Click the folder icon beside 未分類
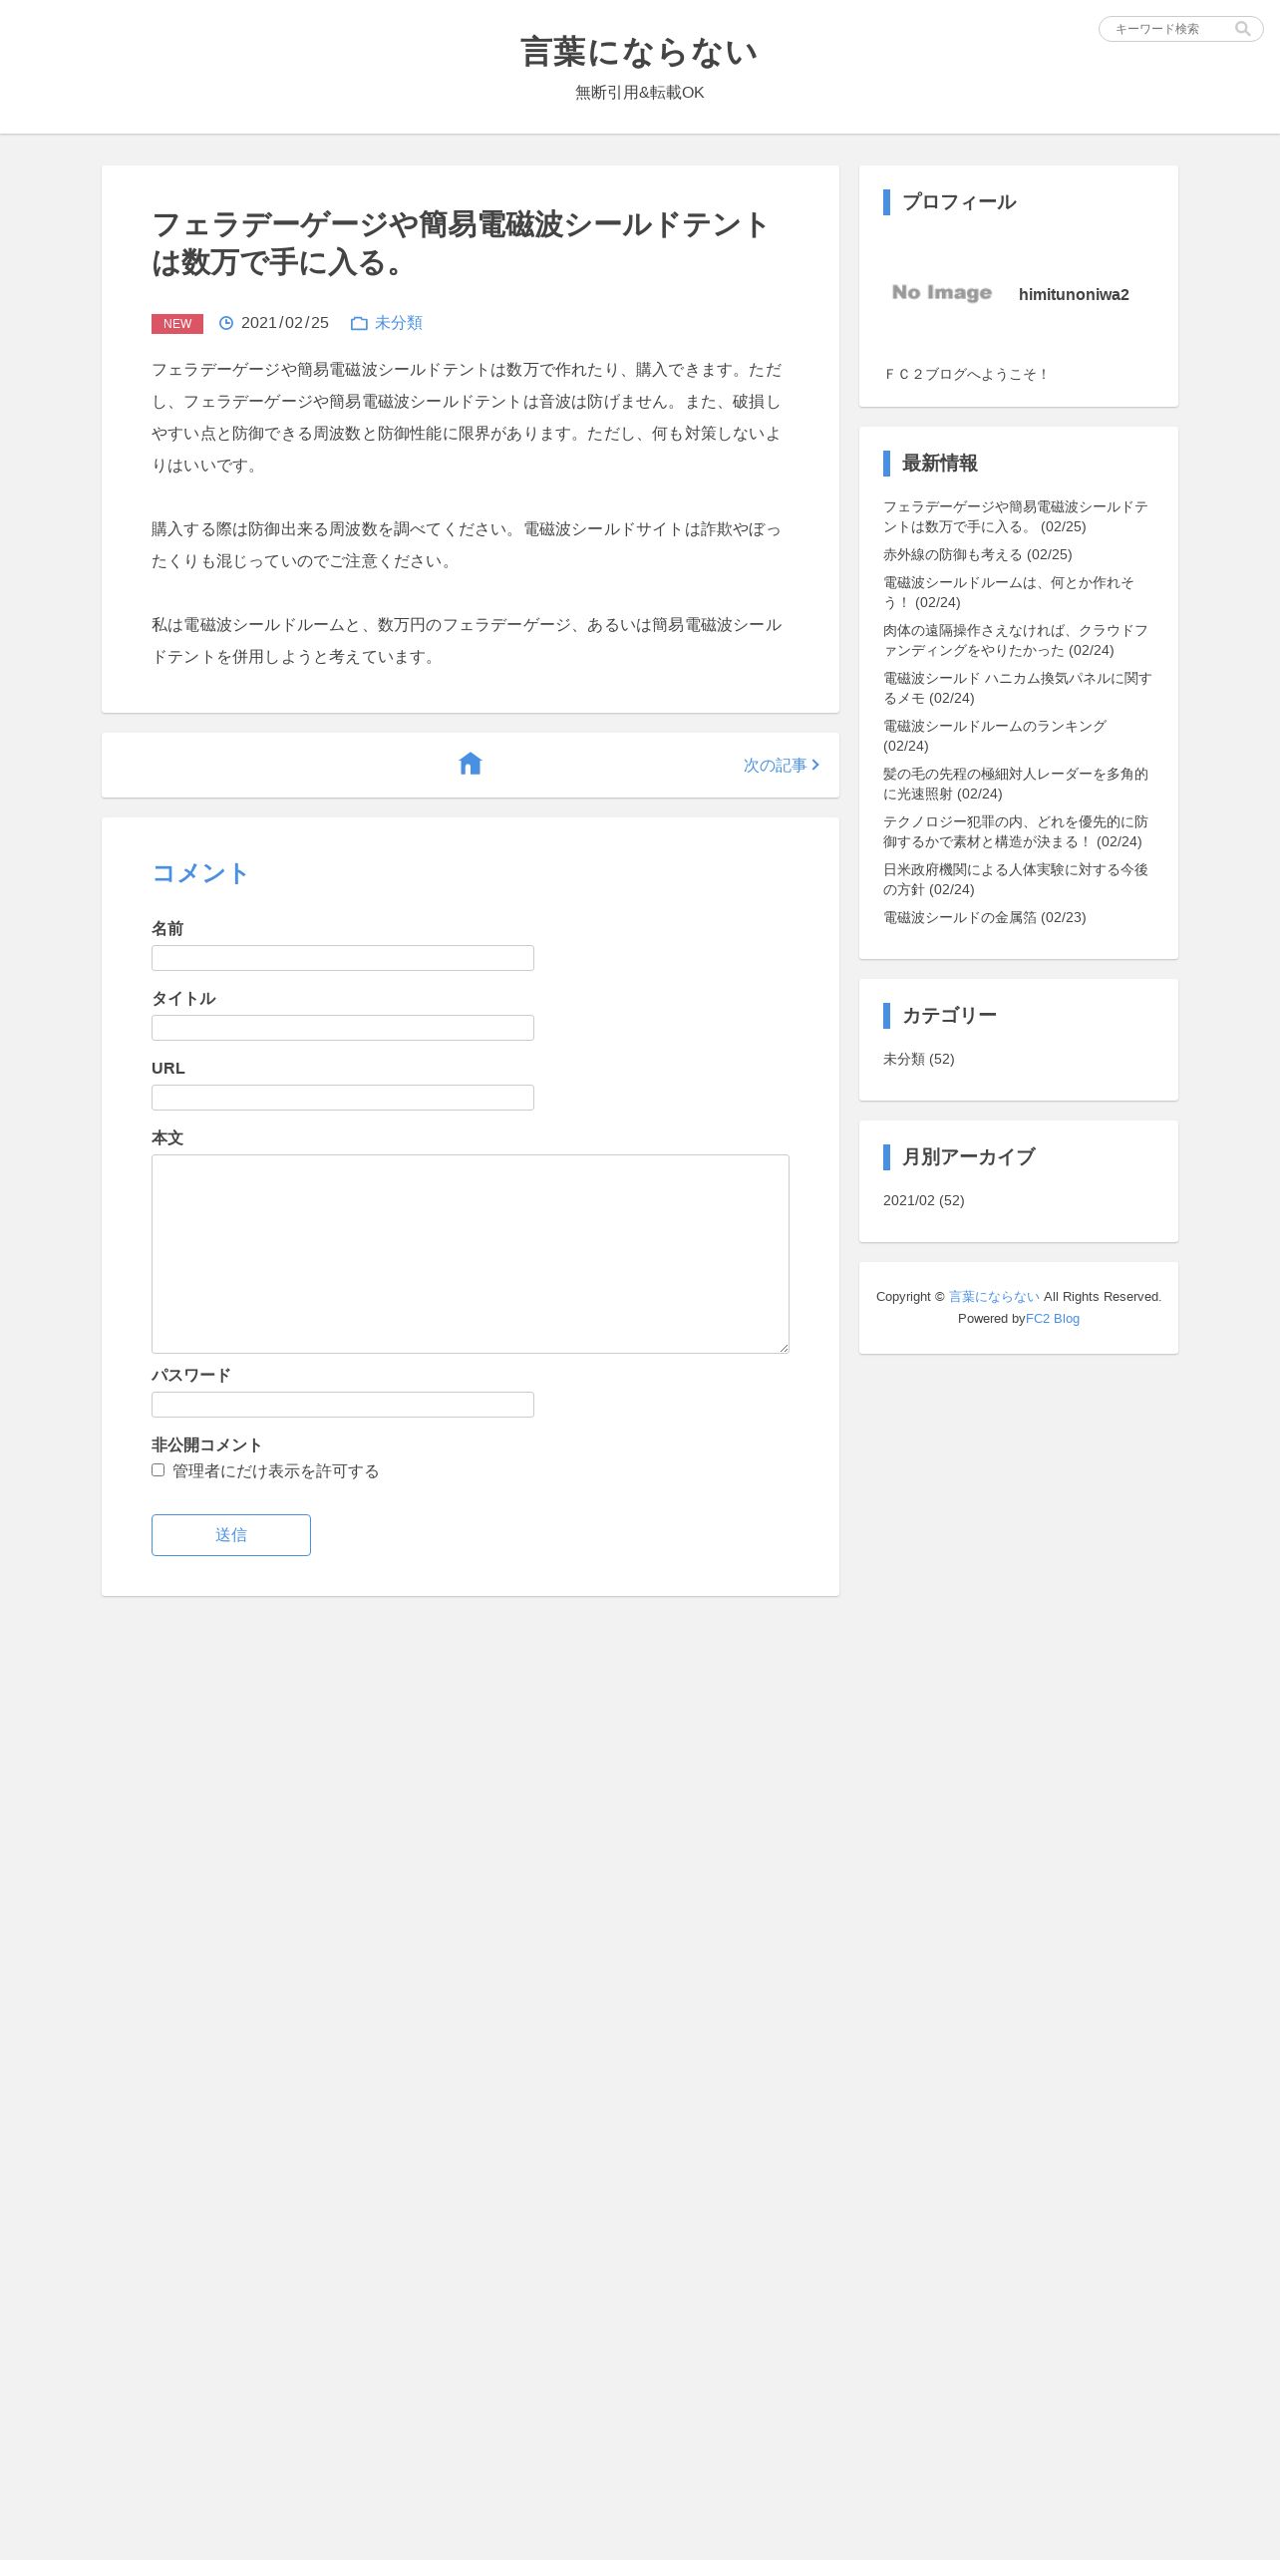1280x2560 pixels. [359, 323]
